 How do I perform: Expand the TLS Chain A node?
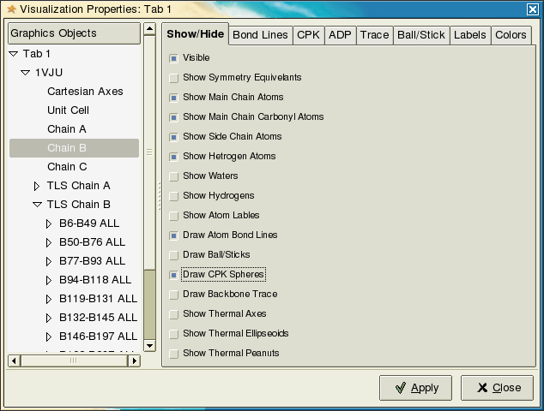point(36,186)
